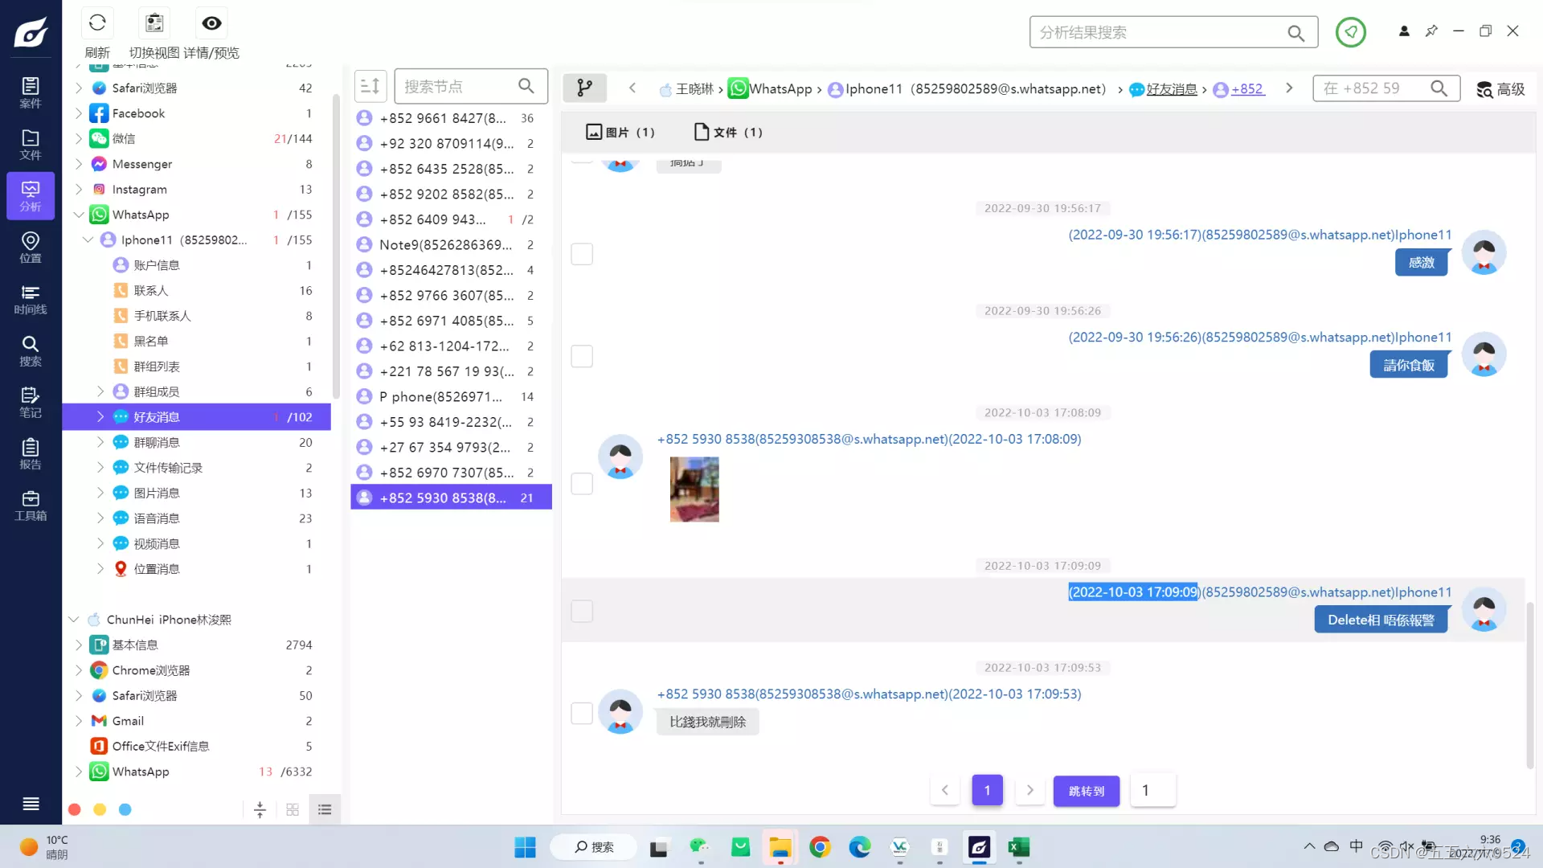The width and height of the screenshot is (1543, 868).
Task: Expand the 群聊消息 tree node
Action: pyautogui.click(x=100, y=442)
